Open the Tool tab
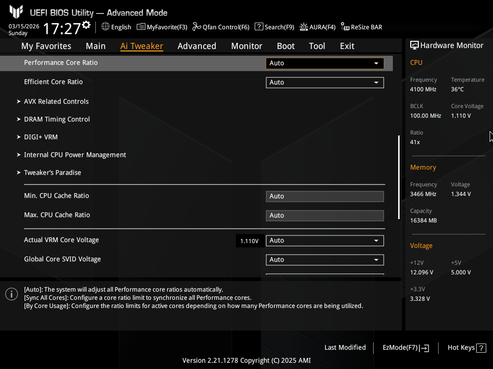 [317, 46]
